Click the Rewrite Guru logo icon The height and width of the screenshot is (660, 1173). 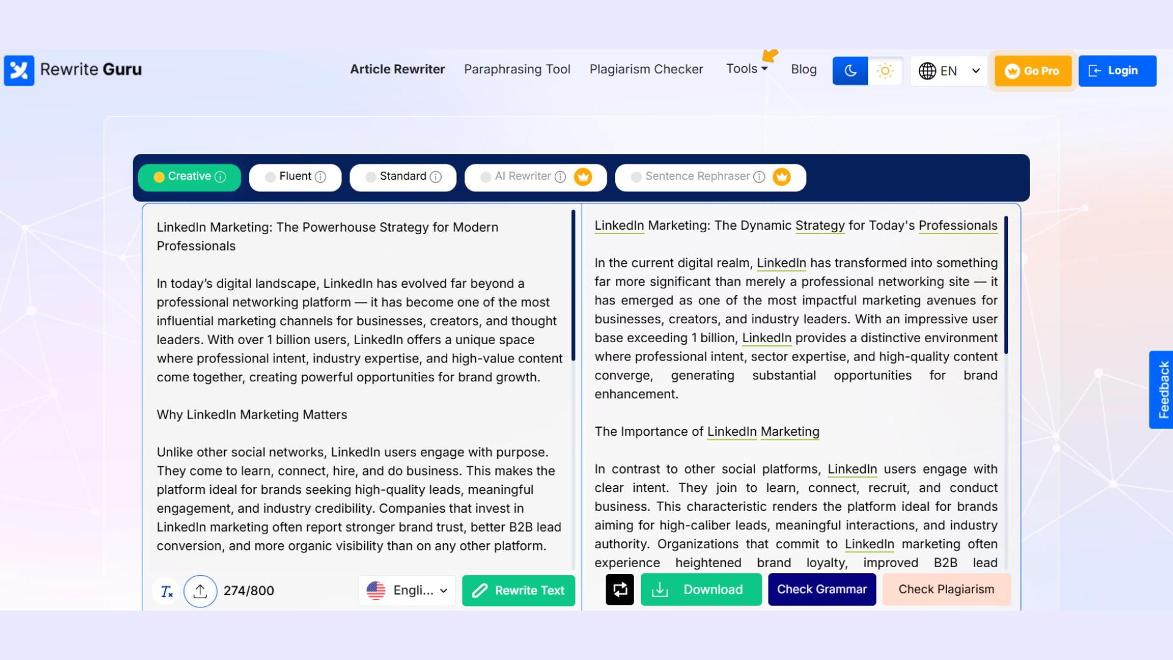coord(19,70)
